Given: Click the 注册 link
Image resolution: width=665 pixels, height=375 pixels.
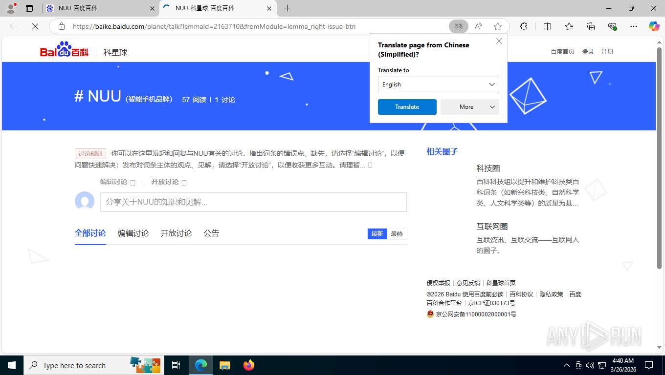Looking at the screenshot, I should pyautogui.click(x=607, y=52).
